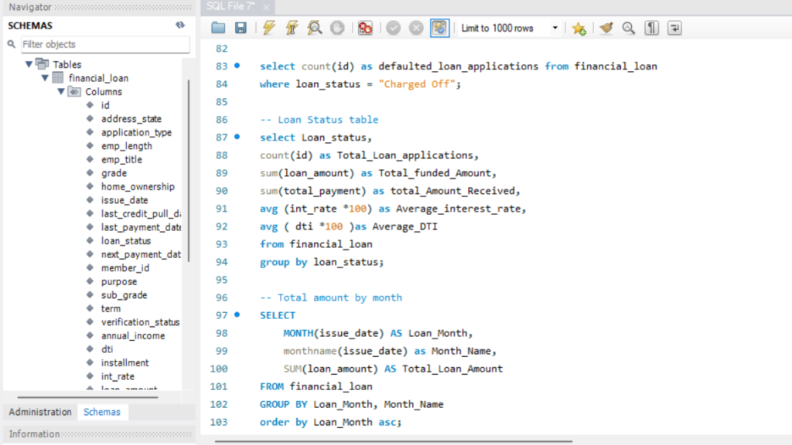Select the grade column
The height and width of the screenshot is (445, 792).
tap(114, 173)
